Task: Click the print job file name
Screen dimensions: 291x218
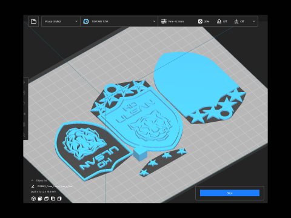Action: [x=55, y=187]
